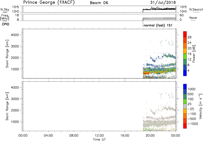Click the noise trace in the N.Sky panel
The height and width of the screenshot is (141, 203).
pos(159,9)
